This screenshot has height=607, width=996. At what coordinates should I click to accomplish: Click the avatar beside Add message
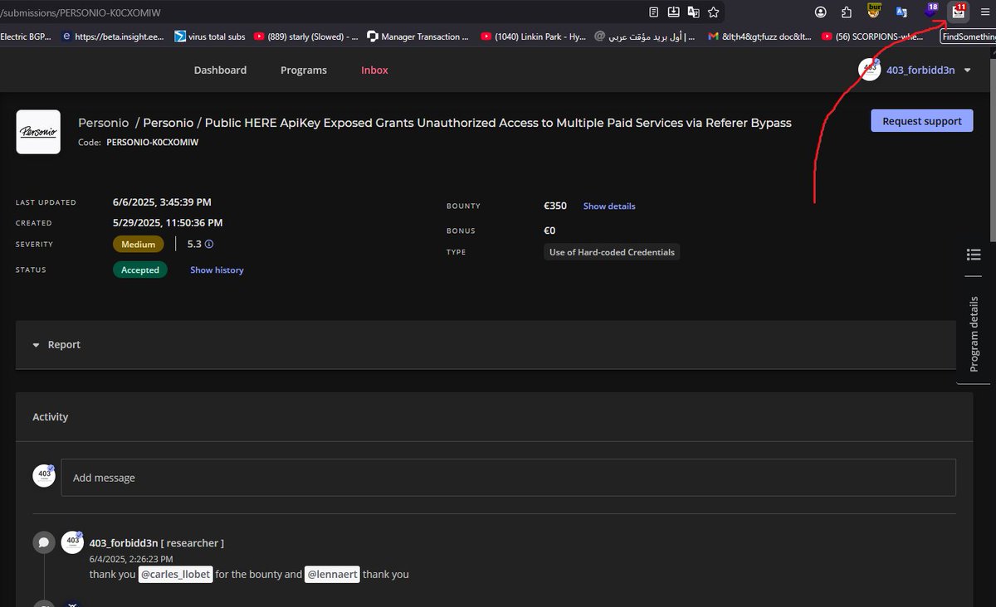[x=43, y=476]
